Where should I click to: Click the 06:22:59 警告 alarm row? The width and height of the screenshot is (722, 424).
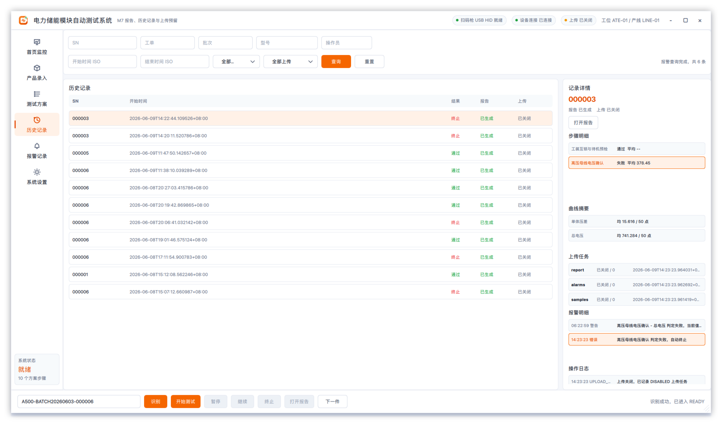pyautogui.click(x=637, y=326)
